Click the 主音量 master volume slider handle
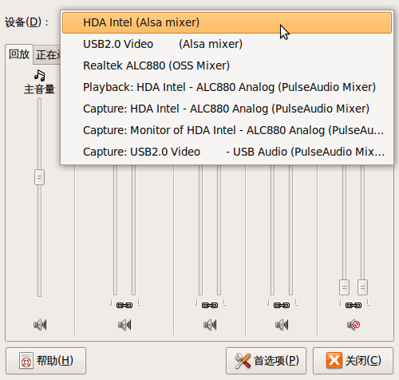This screenshot has height=380, width=399. pyautogui.click(x=39, y=177)
